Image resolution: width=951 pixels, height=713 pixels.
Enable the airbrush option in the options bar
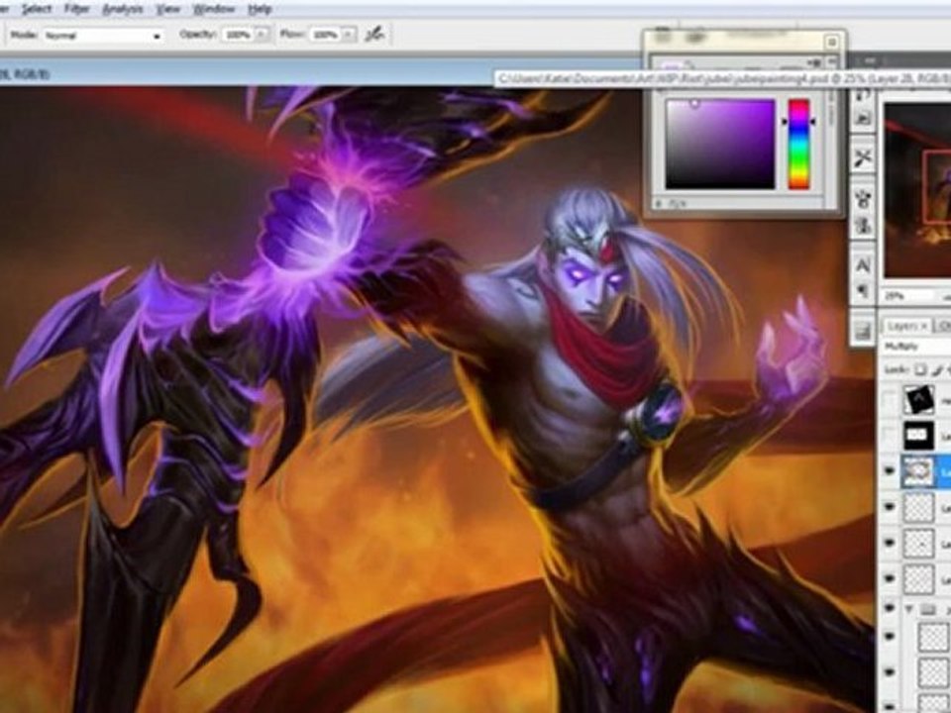[374, 35]
